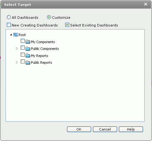Screen dimensions: 152x141
Task: Click the Public Components folder icon
Action: click(28, 49)
